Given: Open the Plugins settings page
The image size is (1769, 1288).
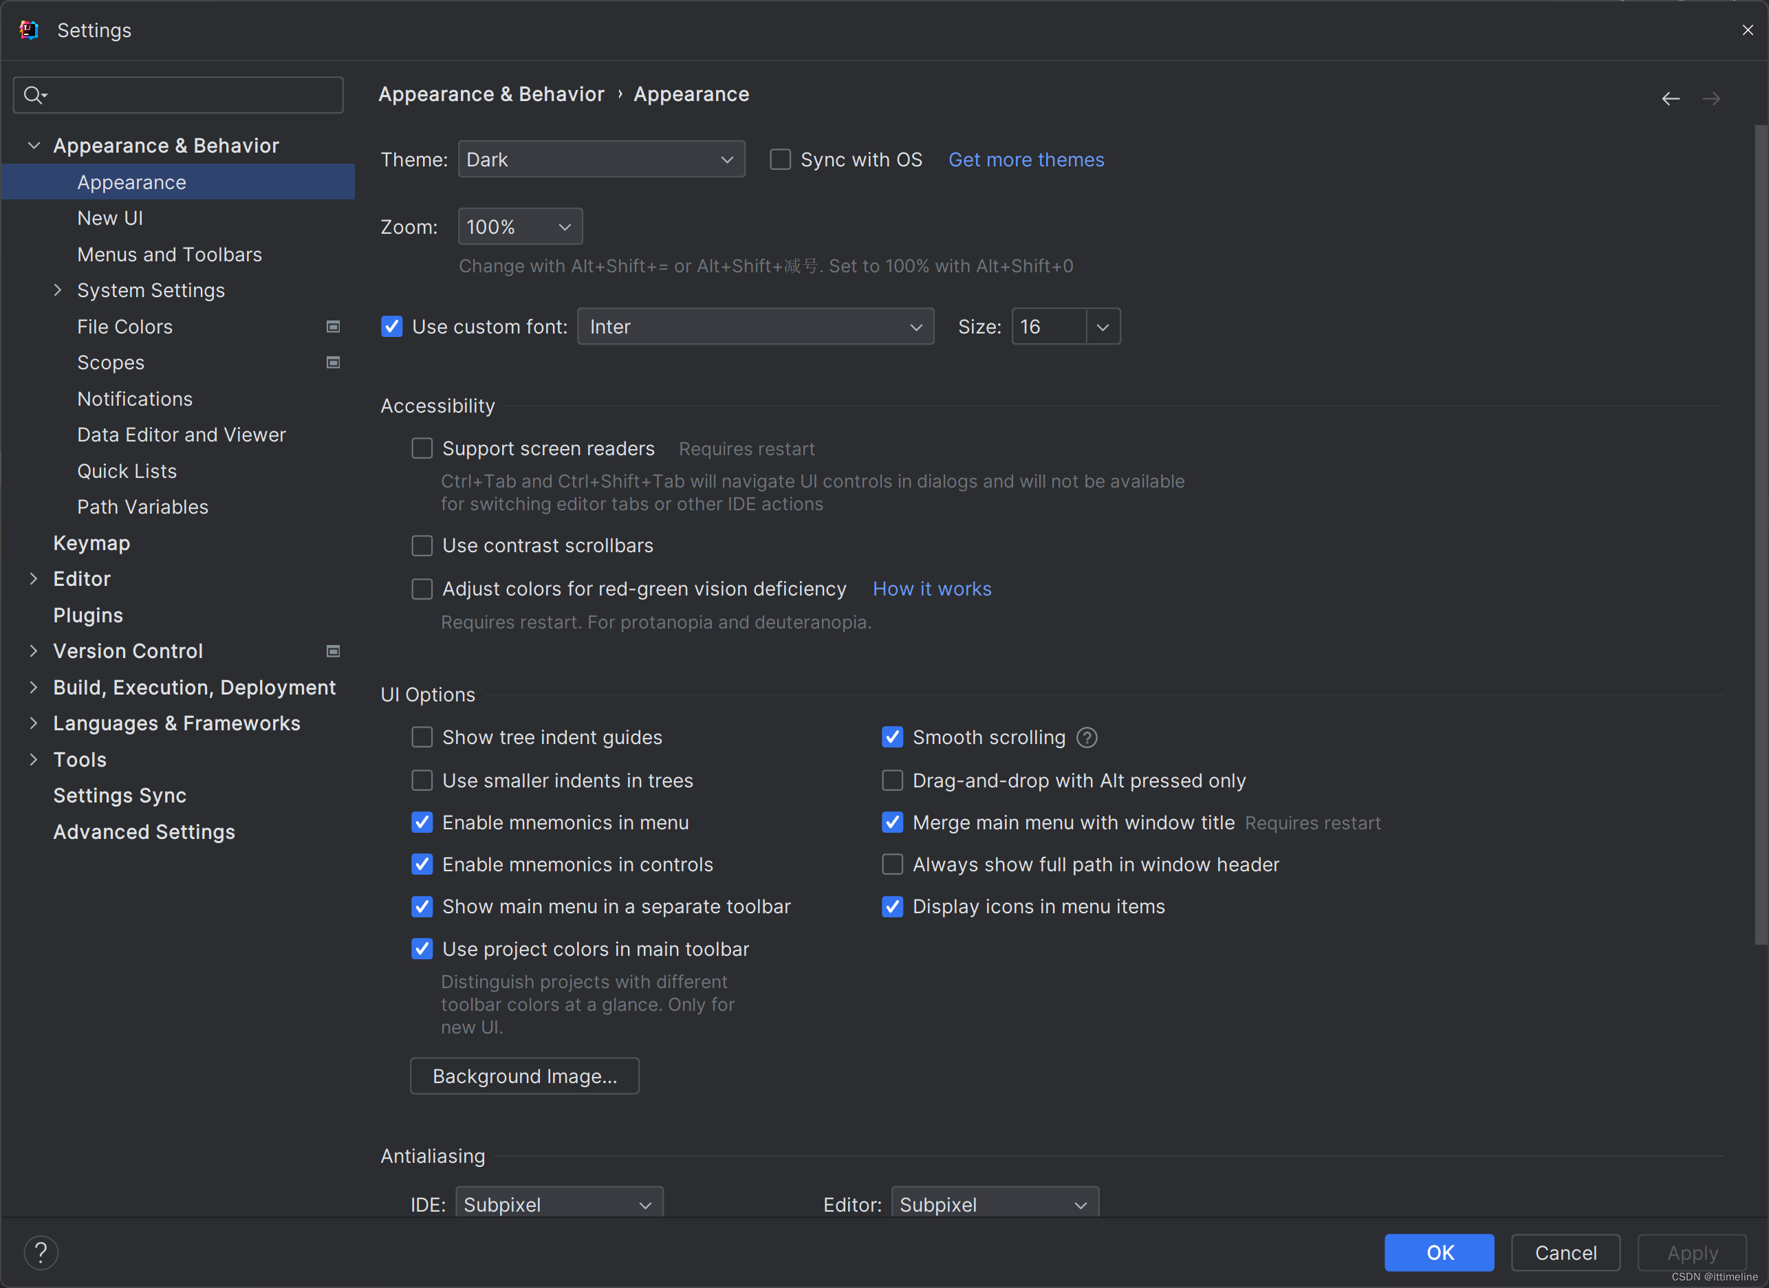Looking at the screenshot, I should click(88, 615).
